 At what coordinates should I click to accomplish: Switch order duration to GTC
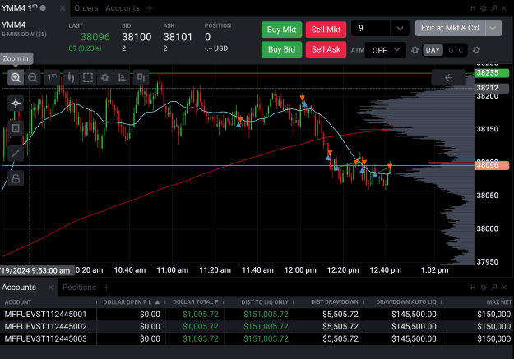tap(456, 50)
